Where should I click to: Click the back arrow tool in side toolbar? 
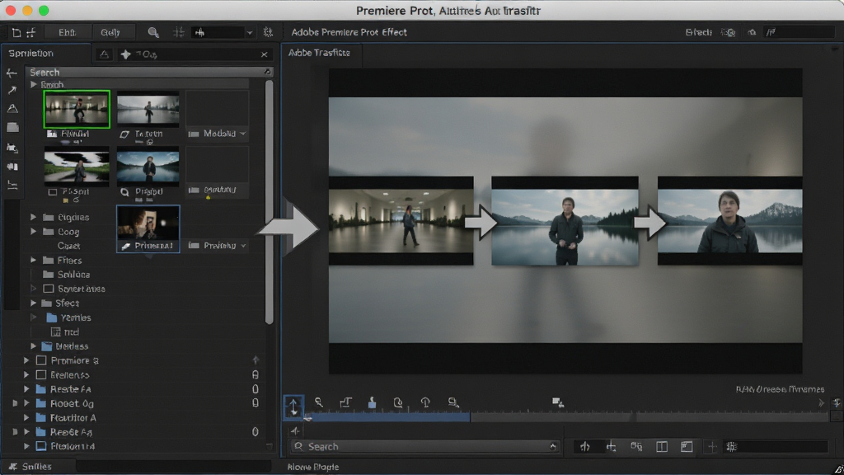[x=12, y=73]
